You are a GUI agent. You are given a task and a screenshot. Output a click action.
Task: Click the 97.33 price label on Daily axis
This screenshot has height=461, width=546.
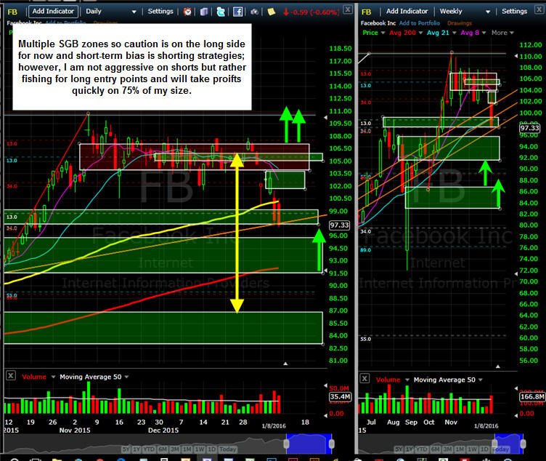(339, 225)
